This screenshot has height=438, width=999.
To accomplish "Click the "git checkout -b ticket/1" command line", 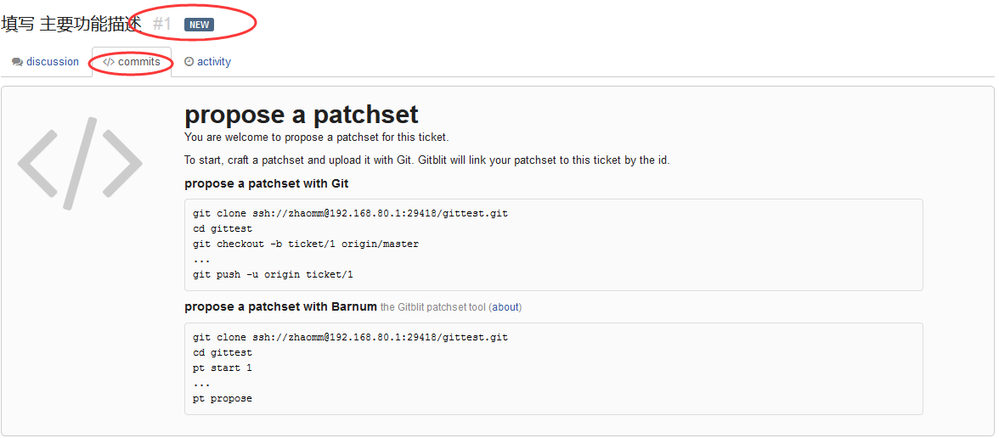I will point(306,244).
